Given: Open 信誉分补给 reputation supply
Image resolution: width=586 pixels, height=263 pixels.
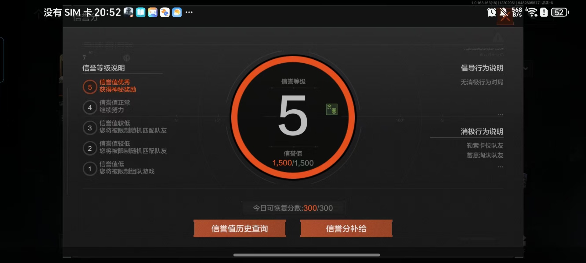Looking at the screenshot, I should coord(346,228).
